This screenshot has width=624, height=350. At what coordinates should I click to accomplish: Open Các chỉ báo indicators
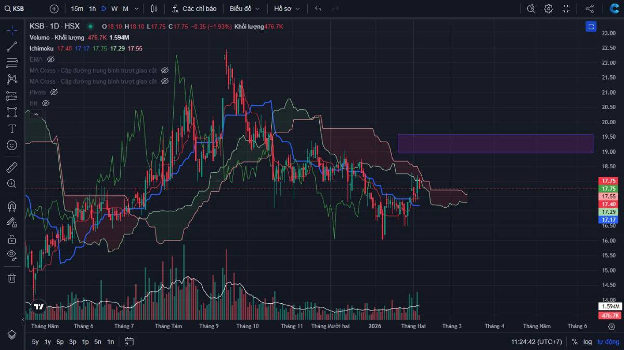coord(194,9)
